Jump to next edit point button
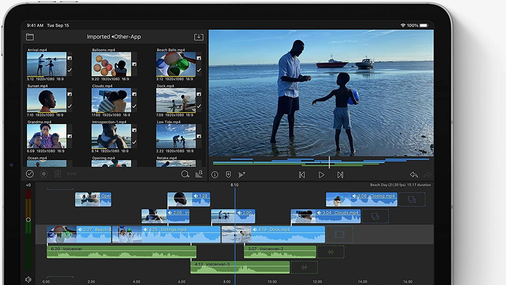Image resolution: width=506 pixels, height=285 pixels. point(340,175)
